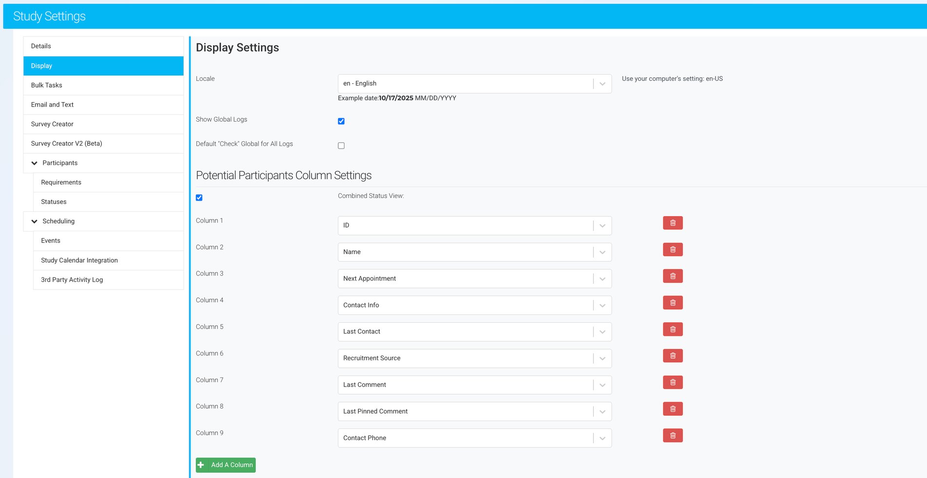This screenshot has width=927, height=478.
Task: Remove Column 2 Name using trash button
Action: pos(673,250)
